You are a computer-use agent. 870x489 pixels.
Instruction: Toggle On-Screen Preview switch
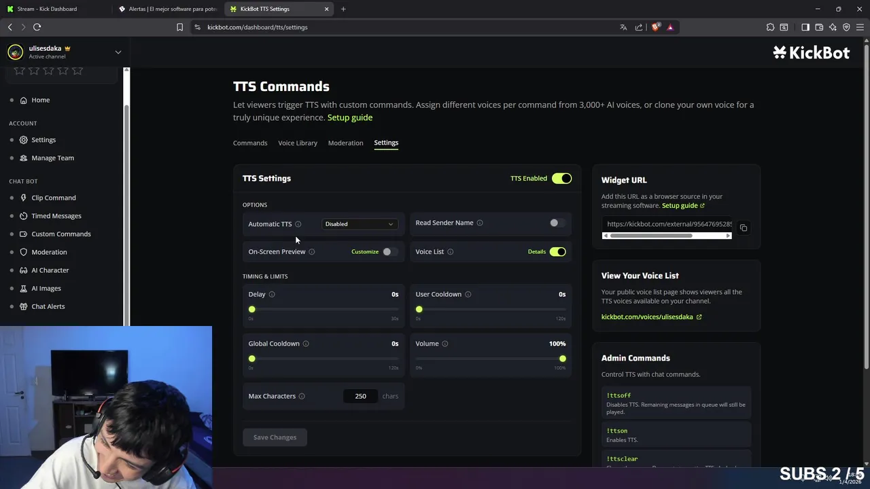tap(389, 252)
